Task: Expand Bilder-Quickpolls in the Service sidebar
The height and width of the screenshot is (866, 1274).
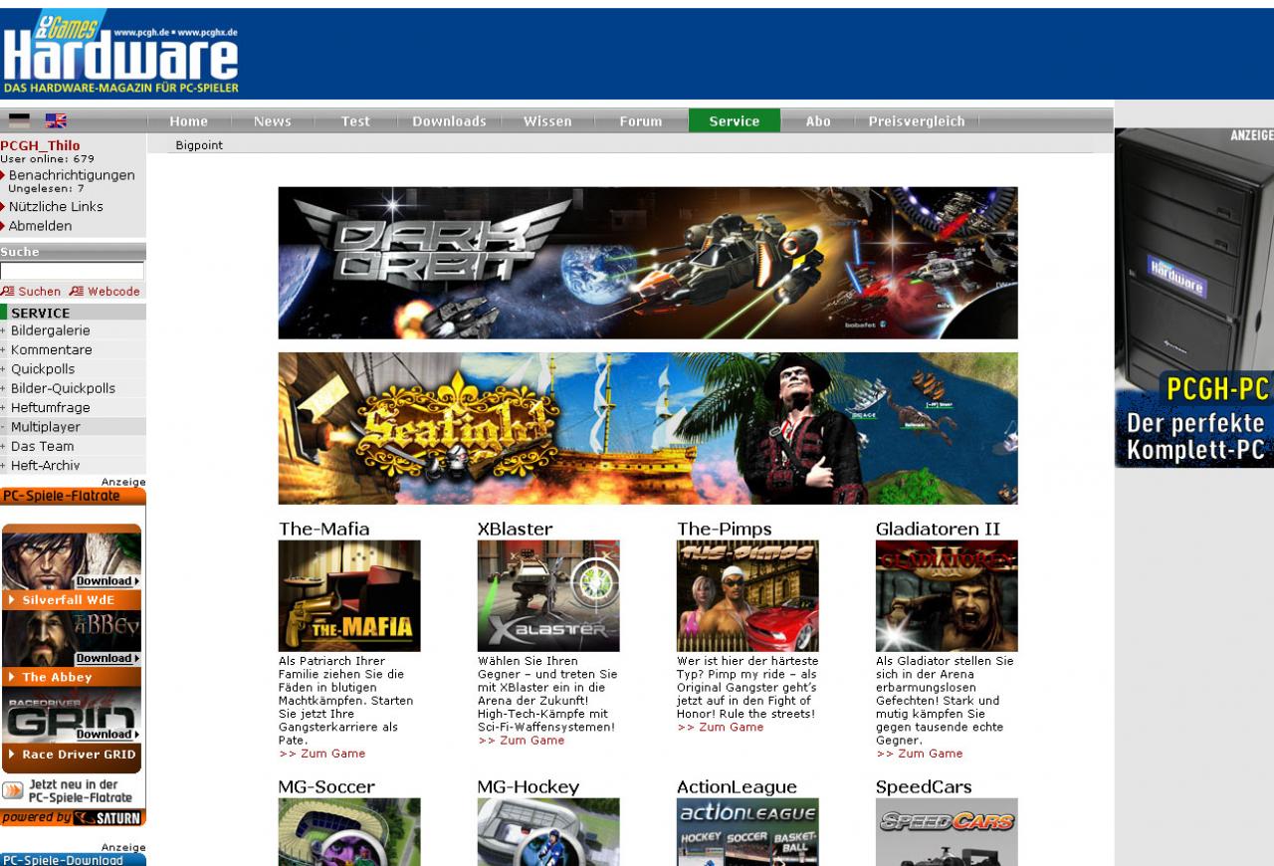Action: 63,388
